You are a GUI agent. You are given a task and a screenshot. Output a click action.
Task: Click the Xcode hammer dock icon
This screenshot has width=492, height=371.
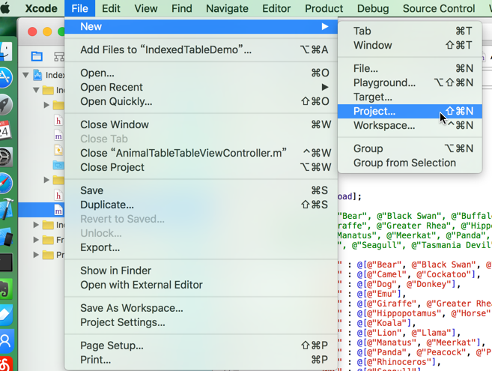6,209
